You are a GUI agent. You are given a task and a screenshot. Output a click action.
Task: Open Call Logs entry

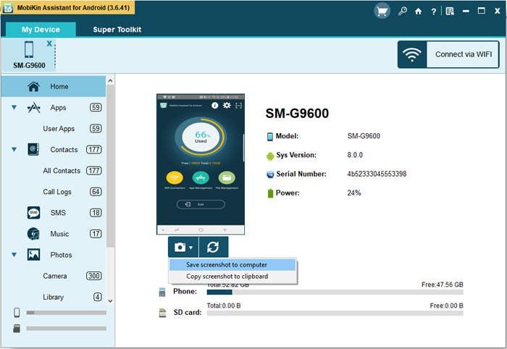pyautogui.click(x=57, y=192)
